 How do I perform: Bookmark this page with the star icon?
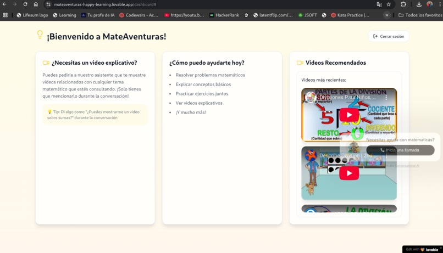pyautogui.click(x=389, y=4)
